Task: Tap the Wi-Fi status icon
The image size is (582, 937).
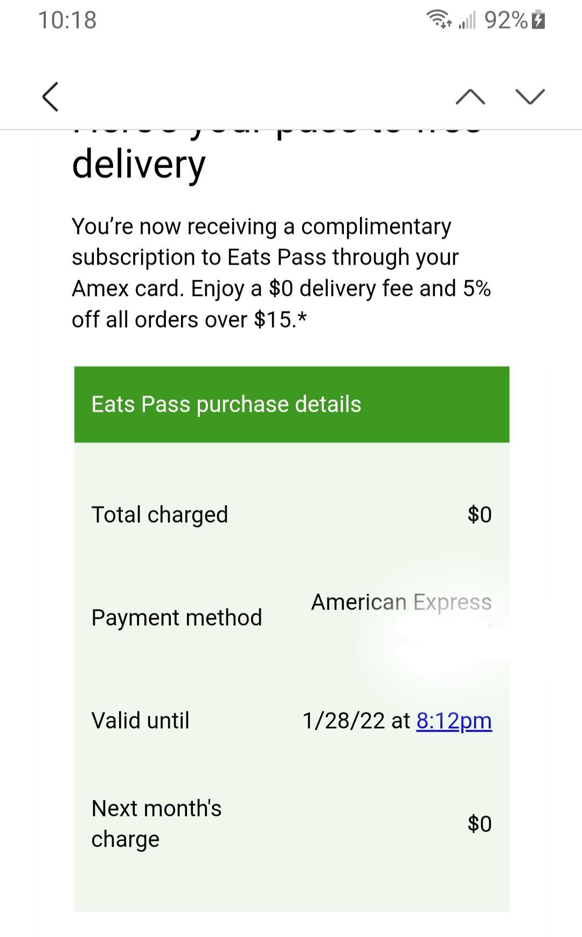Action: (440, 20)
